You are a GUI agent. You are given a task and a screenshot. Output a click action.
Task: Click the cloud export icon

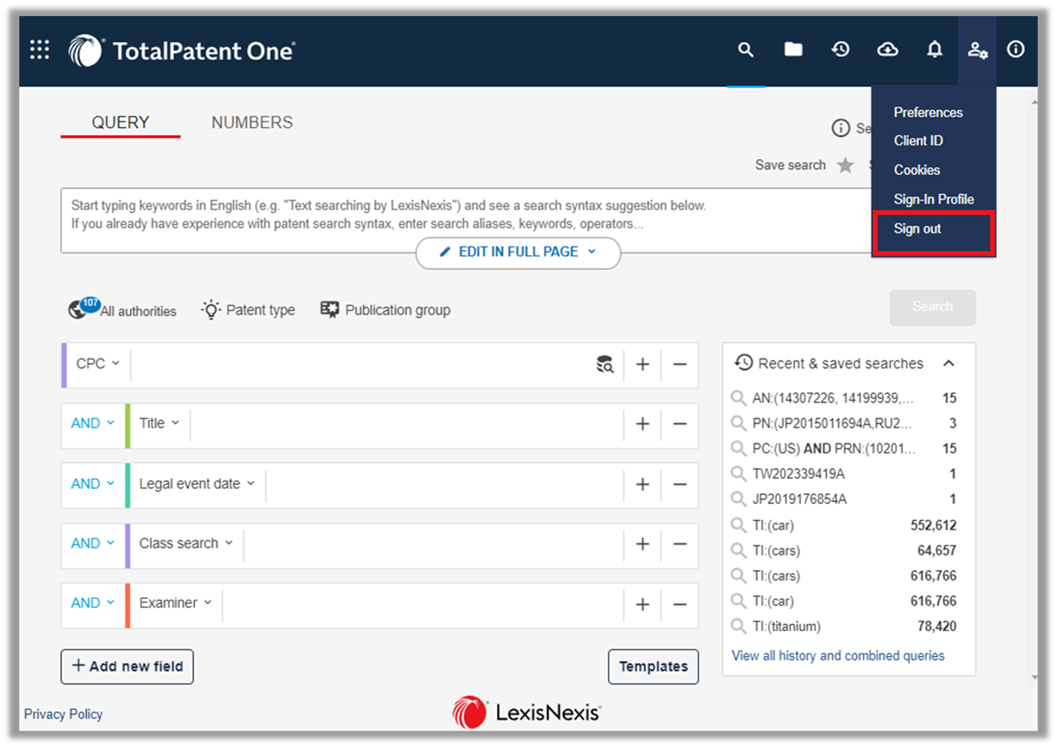(887, 49)
